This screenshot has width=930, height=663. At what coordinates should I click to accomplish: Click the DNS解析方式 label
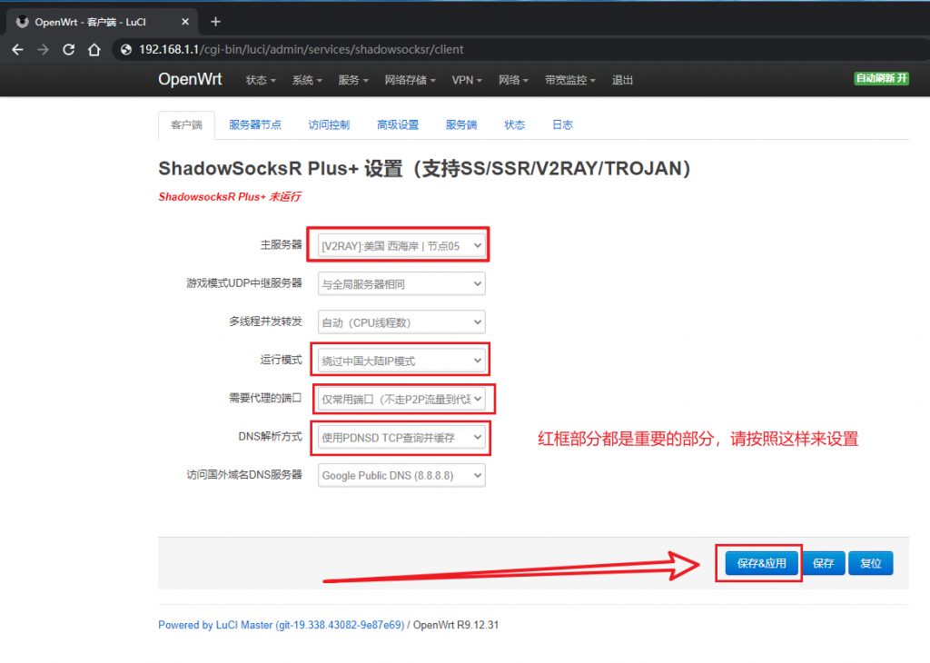(x=271, y=437)
